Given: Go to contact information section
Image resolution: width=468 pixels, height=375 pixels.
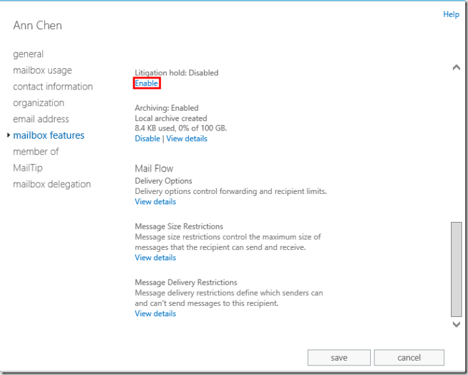Looking at the screenshot, I should (53, 87).
